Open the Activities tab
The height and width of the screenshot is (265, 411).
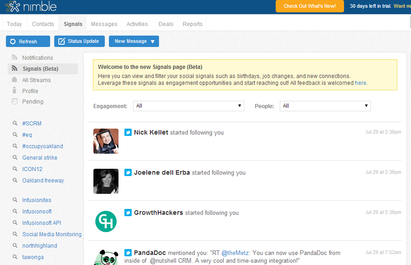(x=137, y=24)
